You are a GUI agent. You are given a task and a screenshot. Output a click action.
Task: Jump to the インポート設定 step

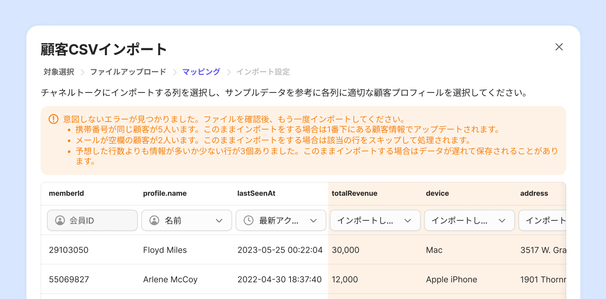tap(263, 72)
